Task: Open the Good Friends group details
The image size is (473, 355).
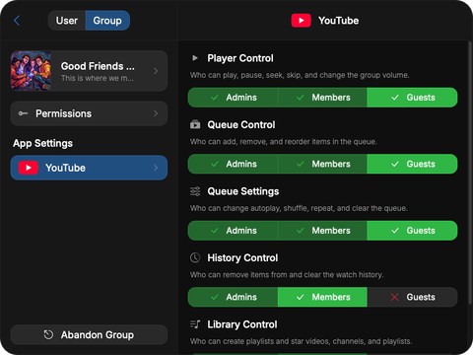Action: click(89, 71)
